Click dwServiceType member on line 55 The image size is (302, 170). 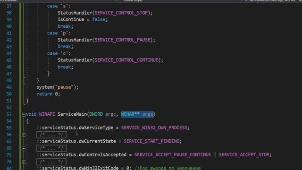(x=96, y=127)
